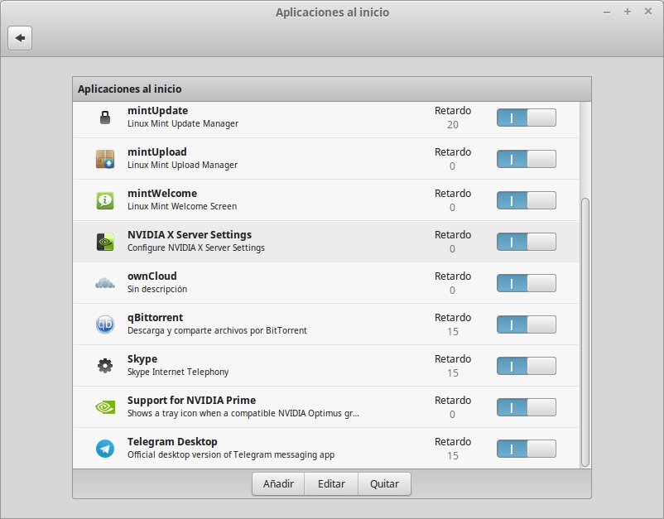This screenshot has width=664, height=519.
Task: Select the Support for NVIDIA Prime title
Action: point(191,401)
